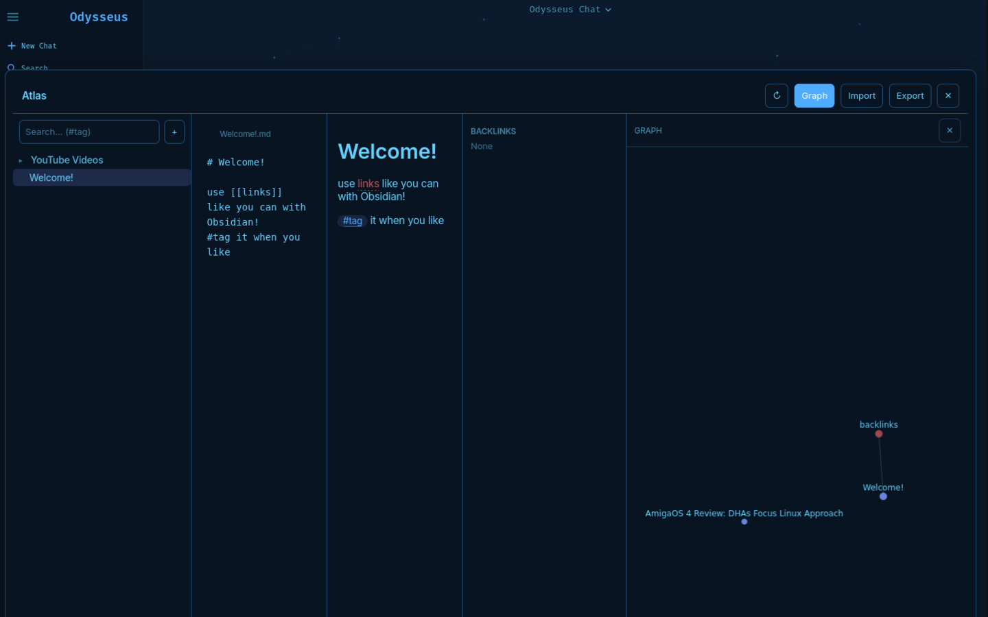Select the AmigaOS 4 Review graph node
Viewport: 988px width, 617px height.
tap(744, 522)
